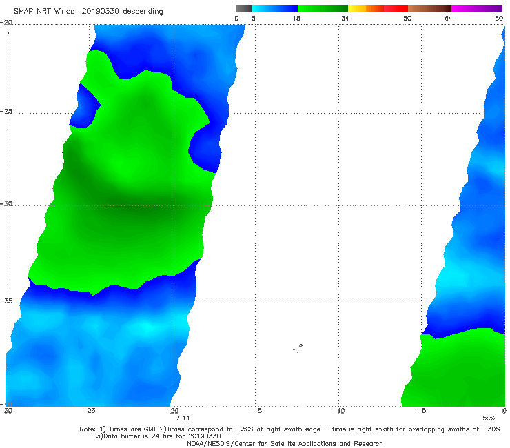Click the brown 50-64 segment of color bar
This screenshot has height=448, width=510.
pyautogui.click(x=429, y=8)
